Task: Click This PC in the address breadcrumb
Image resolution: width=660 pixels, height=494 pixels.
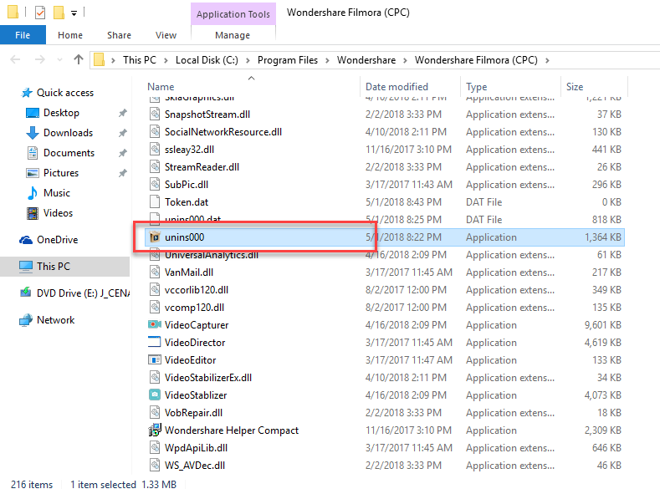Action: [140, 60]
